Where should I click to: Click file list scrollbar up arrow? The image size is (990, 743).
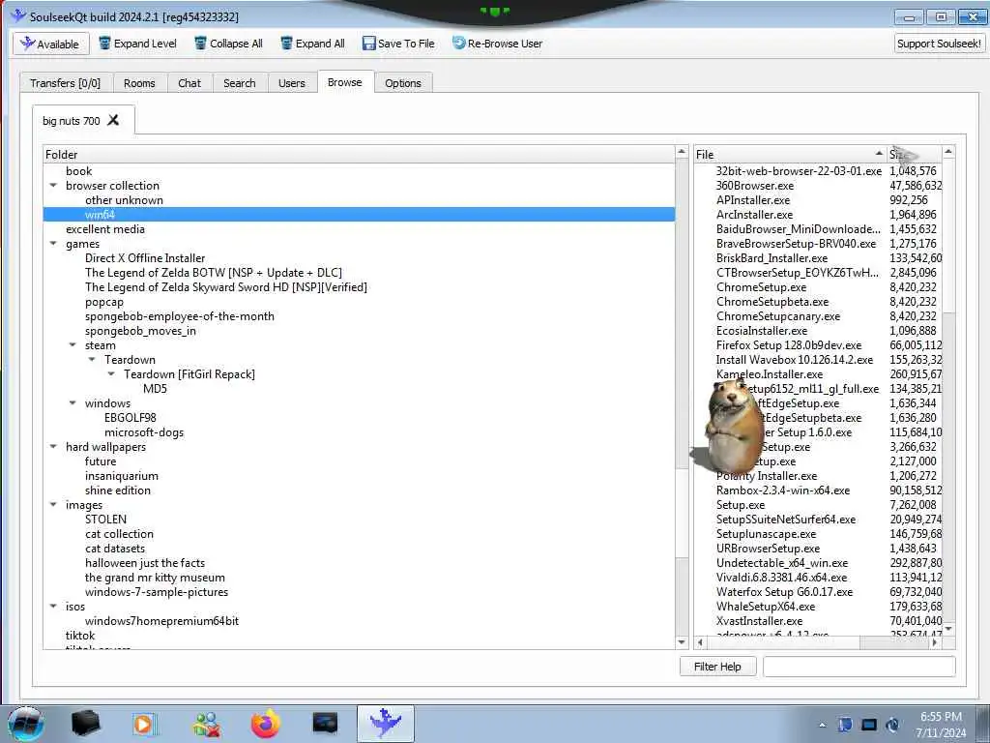point(948,152)
